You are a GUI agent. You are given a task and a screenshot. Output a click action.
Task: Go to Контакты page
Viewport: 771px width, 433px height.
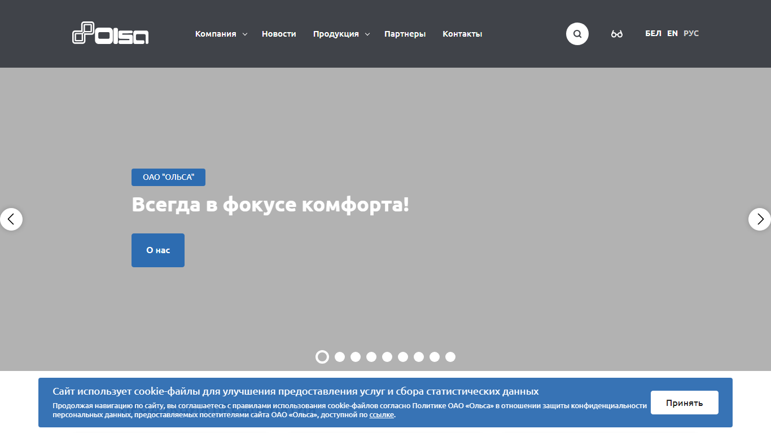point(462,34)
